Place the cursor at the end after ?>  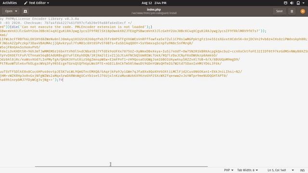[x=63, y=80]
